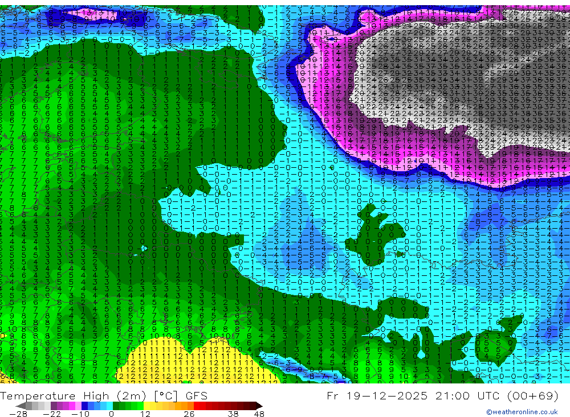Click the grey left arrow end of the color bar
570x417 pixels.
point(21,406)
